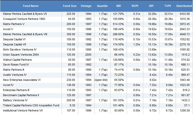193x114 pixels.
Task: Click the Distributed column header
Action: pos(184,6)
